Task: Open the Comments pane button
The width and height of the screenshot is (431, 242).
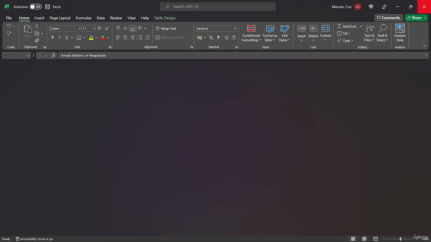Action: pyautogui.click(x=389, y=17)
